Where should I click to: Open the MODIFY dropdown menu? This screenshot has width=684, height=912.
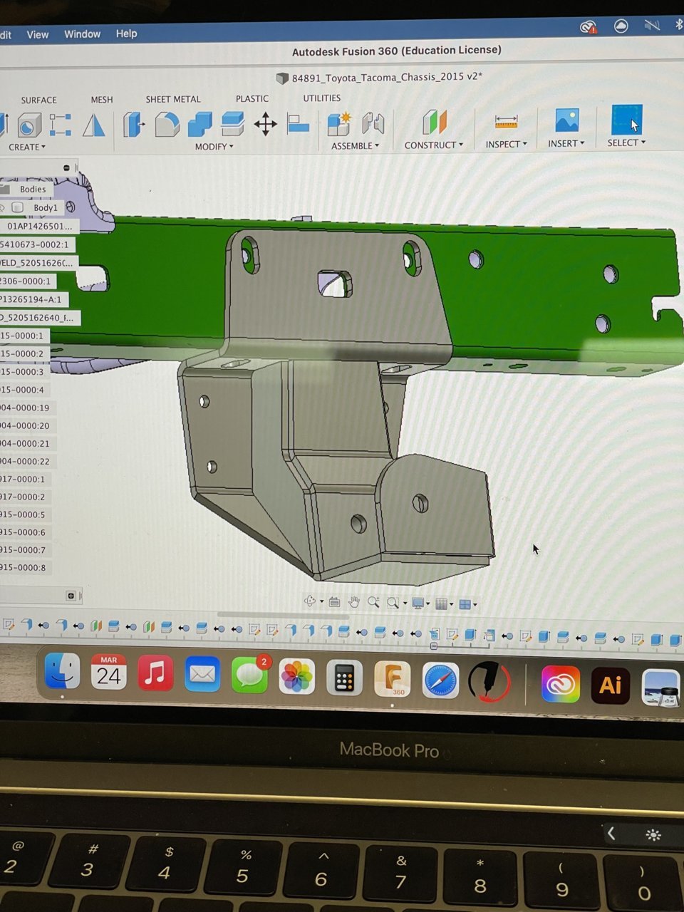coord(214,146)
